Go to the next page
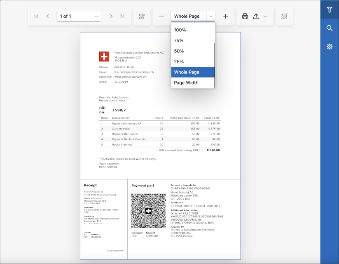The width and height of the screenshot is (339, 264). (111, 16)
